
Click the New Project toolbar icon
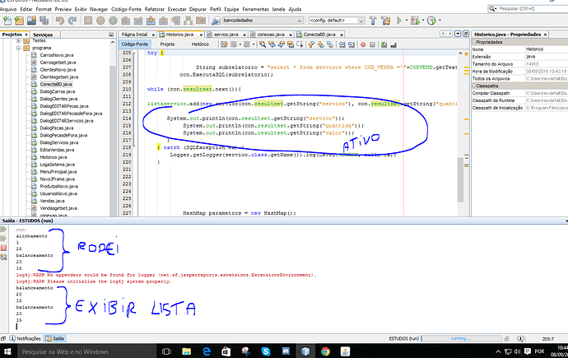click(19, 21)
